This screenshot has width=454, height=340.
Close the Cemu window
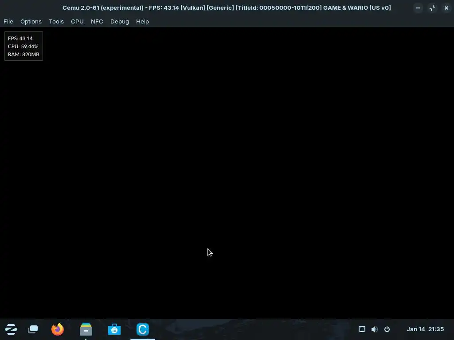click(446, 8)
